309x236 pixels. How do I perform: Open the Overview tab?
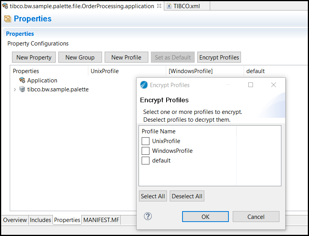point(15,220)
